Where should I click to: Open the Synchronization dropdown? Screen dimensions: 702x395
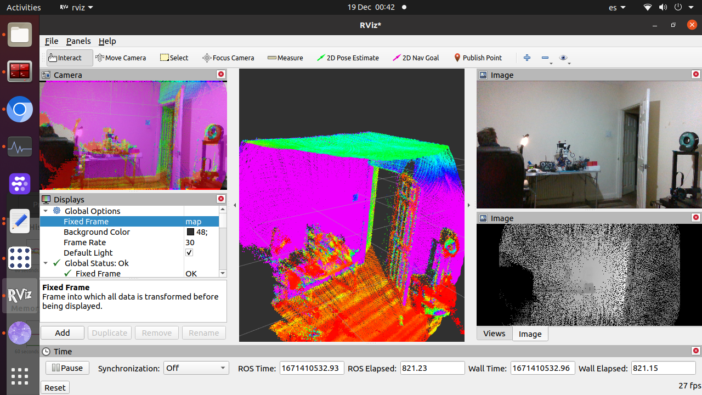pos(196,368)
